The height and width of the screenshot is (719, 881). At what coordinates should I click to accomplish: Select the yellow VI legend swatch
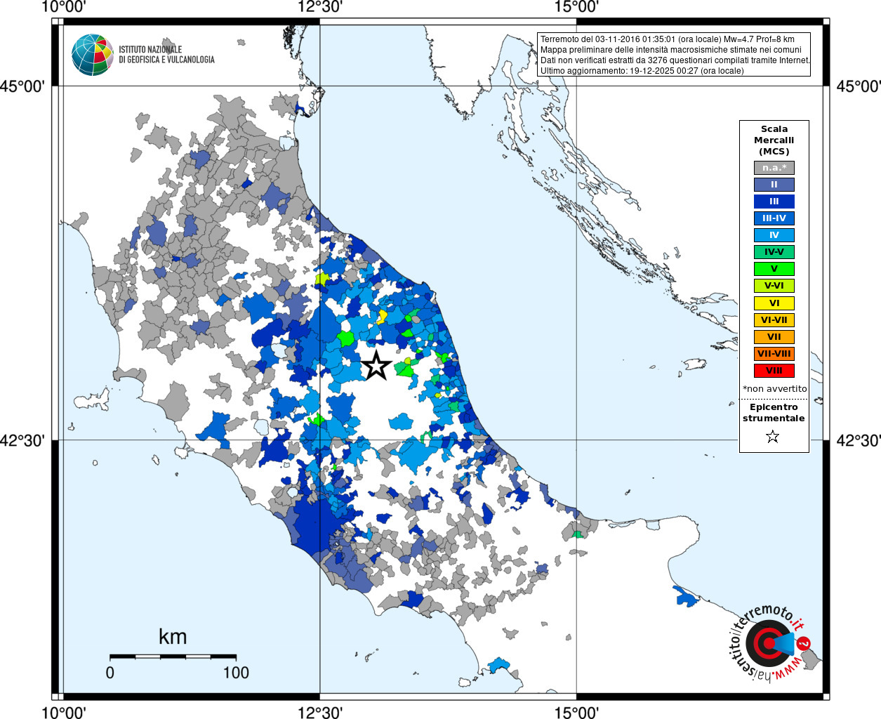(774, 303)
